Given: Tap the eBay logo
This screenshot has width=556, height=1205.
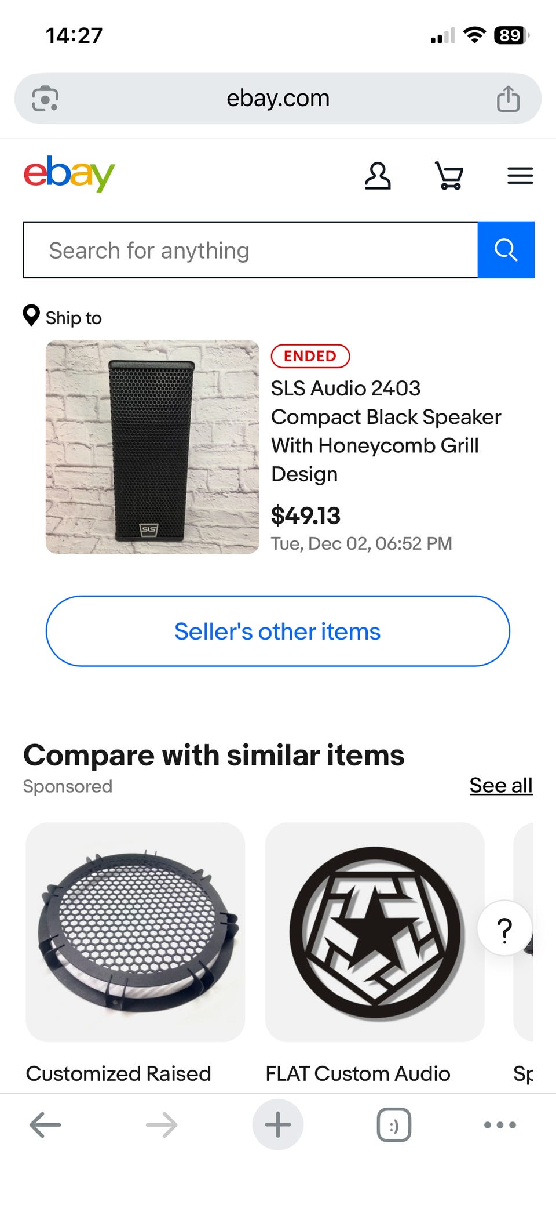Looking at the screenshot, I should click(x=69, y=174).
